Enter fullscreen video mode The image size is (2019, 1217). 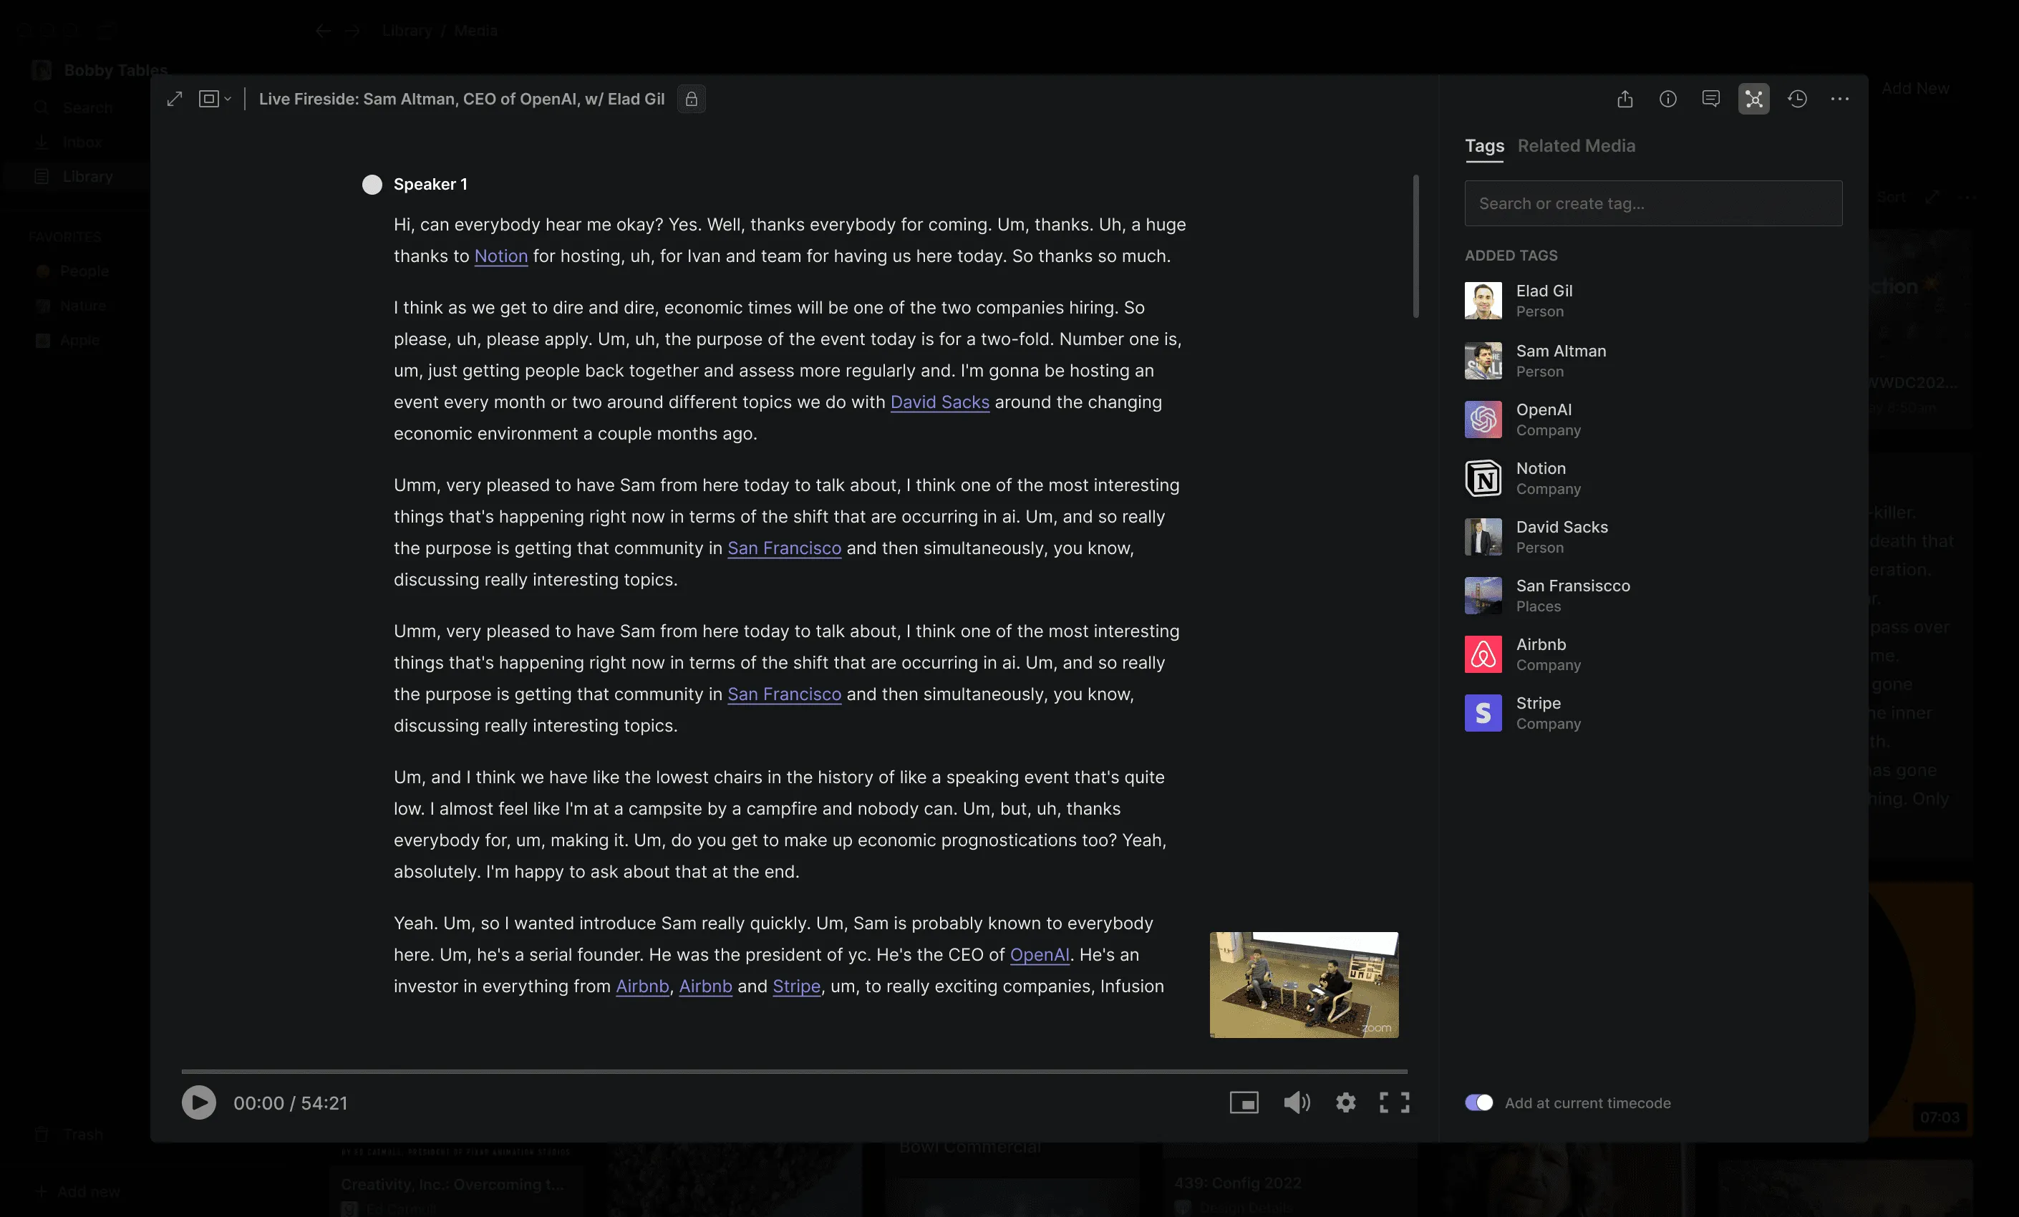pyautogui.click(x=1394, y=1102)
